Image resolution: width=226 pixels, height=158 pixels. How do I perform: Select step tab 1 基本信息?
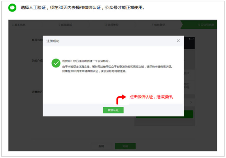coord(19,25)
